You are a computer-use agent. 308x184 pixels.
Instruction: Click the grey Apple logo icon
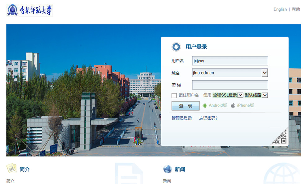point(233,106)
